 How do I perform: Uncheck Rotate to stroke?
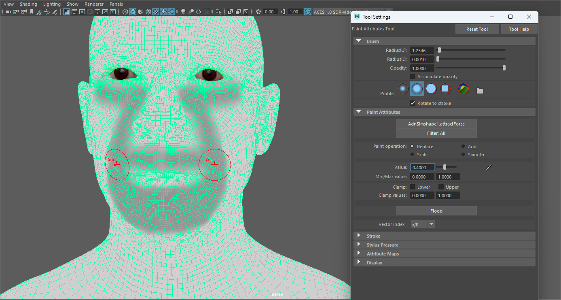pos(413,103)
